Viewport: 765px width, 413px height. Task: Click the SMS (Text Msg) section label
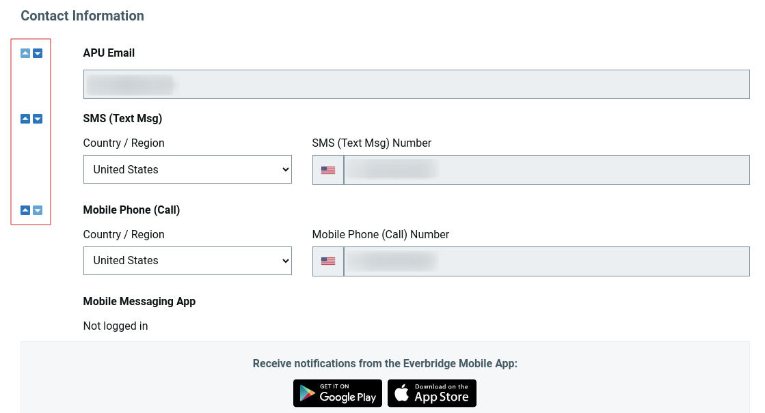[122, 118]
